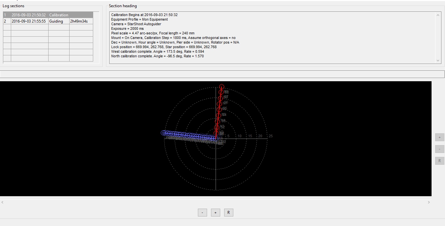Image resolution: width=445 pixels, height=226 pixels.
Task: Click the 'Equipment Profile = Mon Equipement' line
Action: pyautogui.click(x=139, y=19)
